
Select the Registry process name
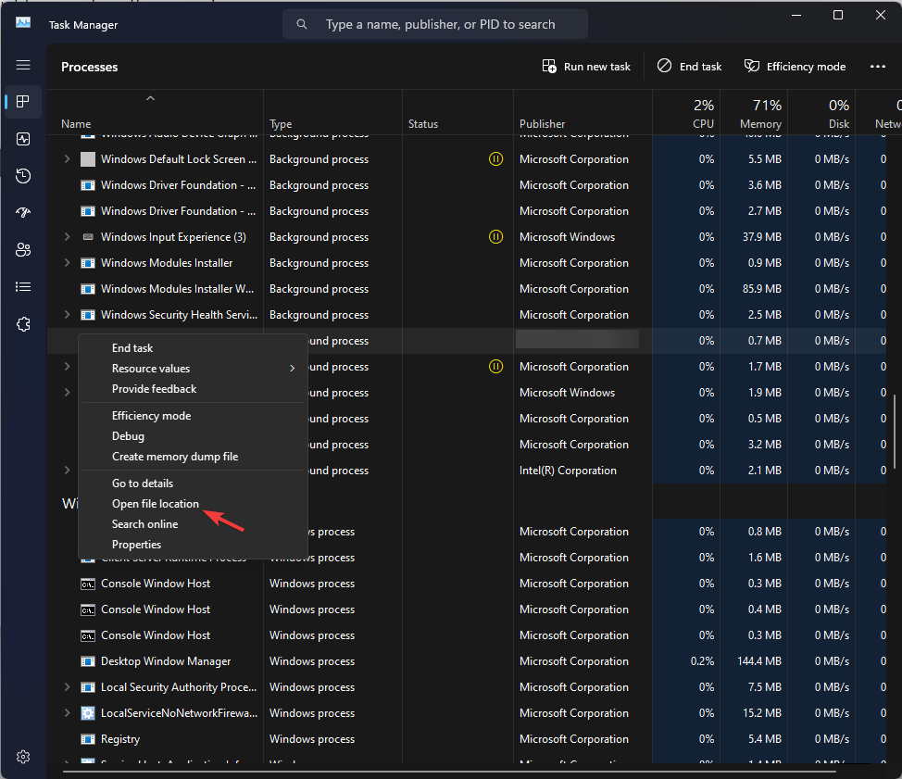tap(120, 739)
